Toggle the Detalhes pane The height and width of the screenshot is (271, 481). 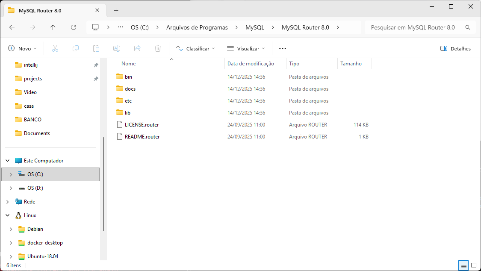[455, 48]
